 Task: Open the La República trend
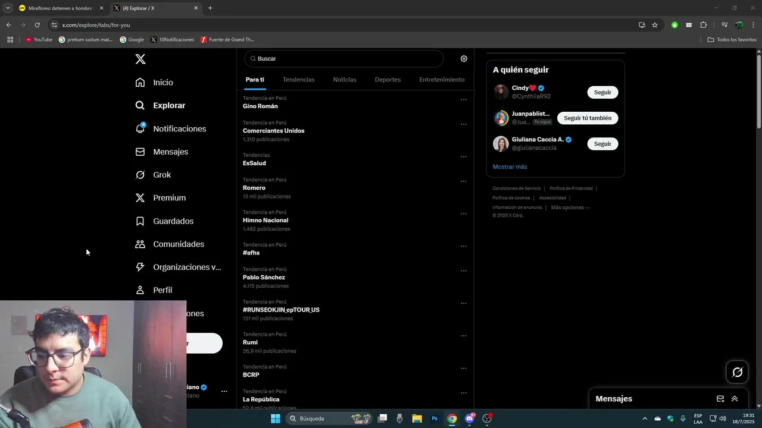click(x=261, y=399)
